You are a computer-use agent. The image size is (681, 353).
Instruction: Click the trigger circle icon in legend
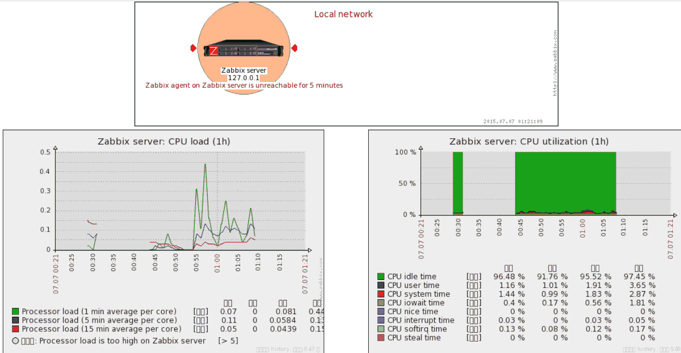click(x=15, y=341)
